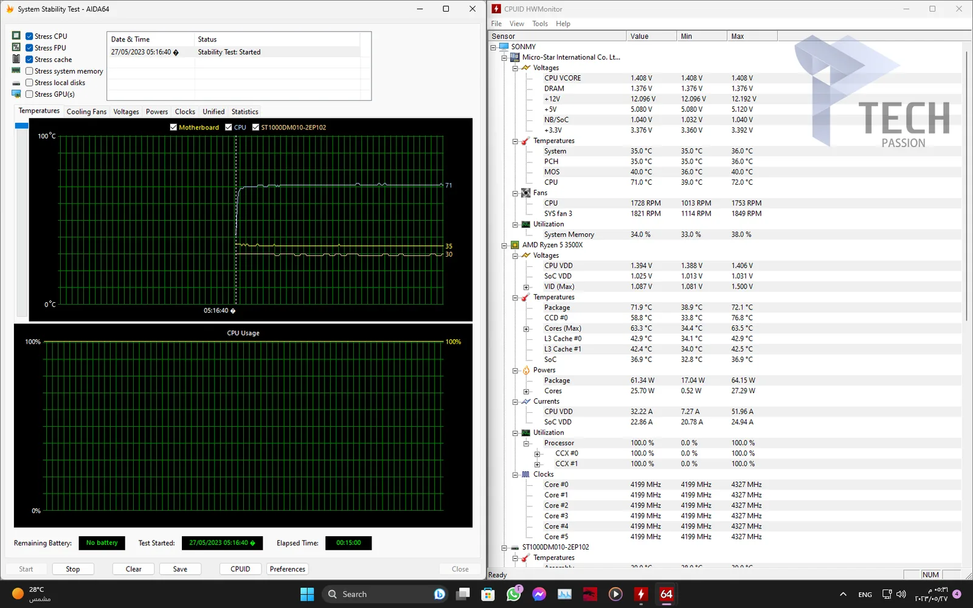
Task: Toggle the Motherboard graph checkbox
Action: pyautogui.click(x=173, y=127)
